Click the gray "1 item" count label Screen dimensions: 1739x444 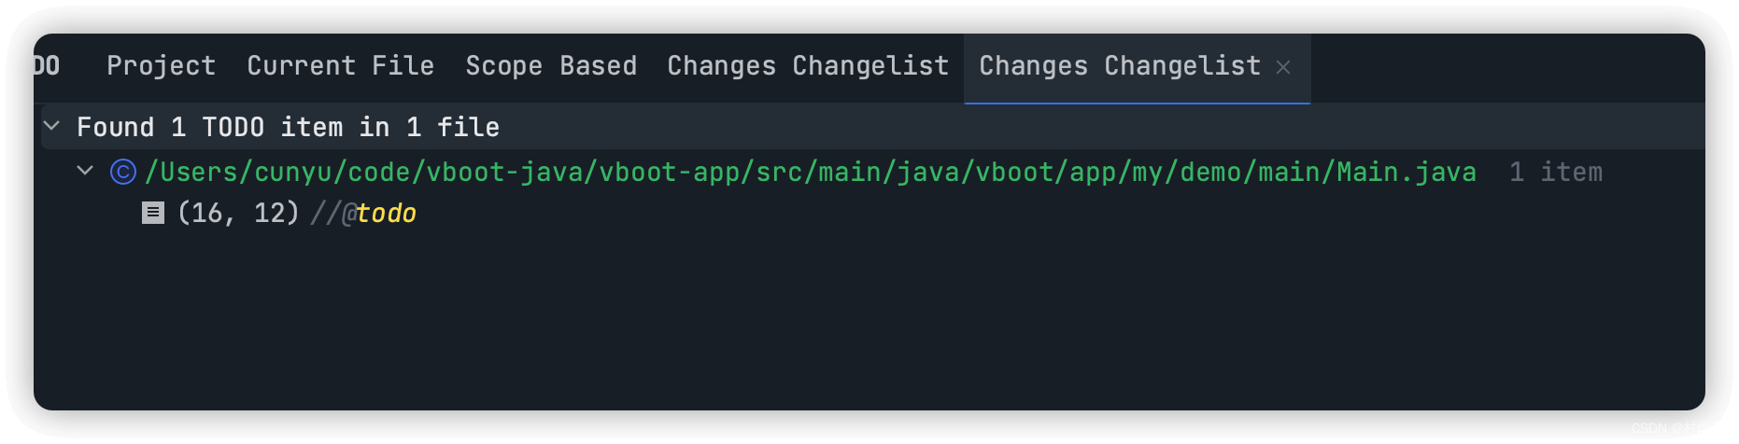click(x=1555, y=173)
